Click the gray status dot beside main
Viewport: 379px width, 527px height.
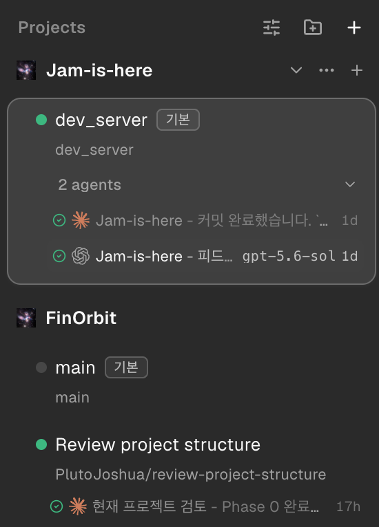41,367
